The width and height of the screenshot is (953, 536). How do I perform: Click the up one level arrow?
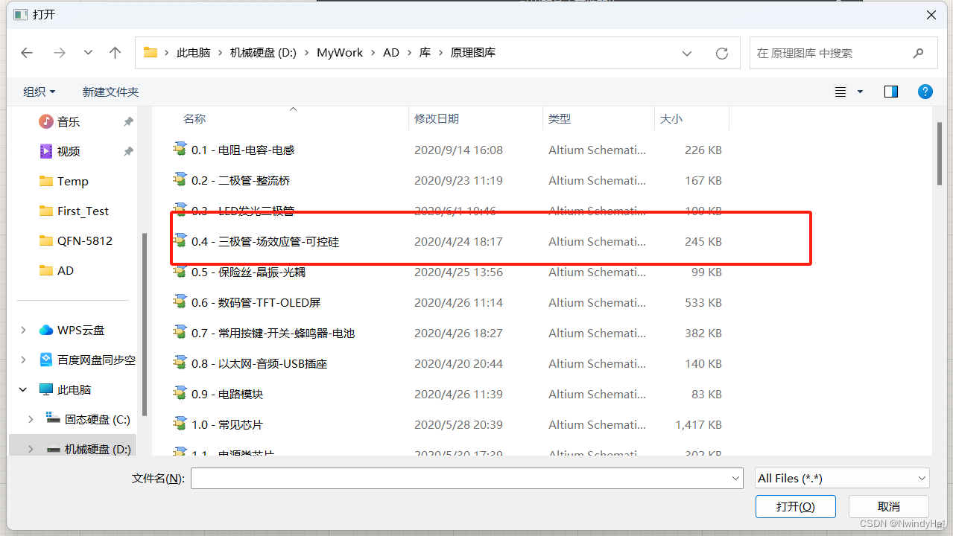[115, 52]
